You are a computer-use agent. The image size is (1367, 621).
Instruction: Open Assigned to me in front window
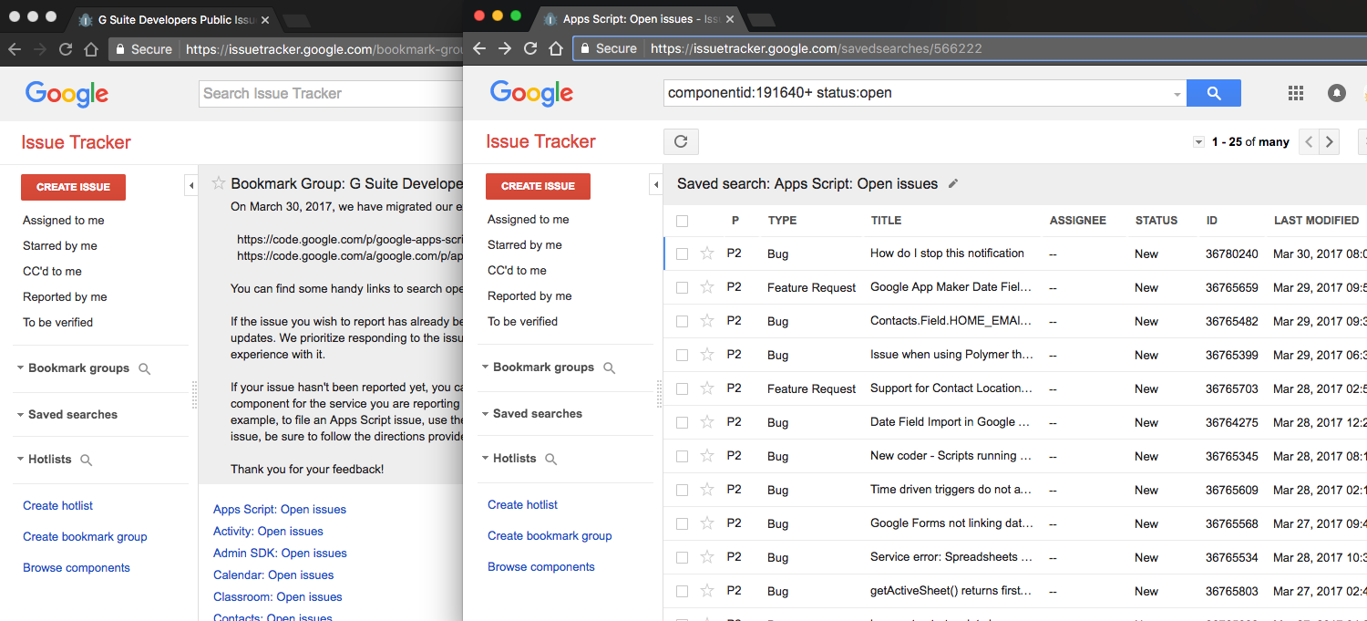529,220
